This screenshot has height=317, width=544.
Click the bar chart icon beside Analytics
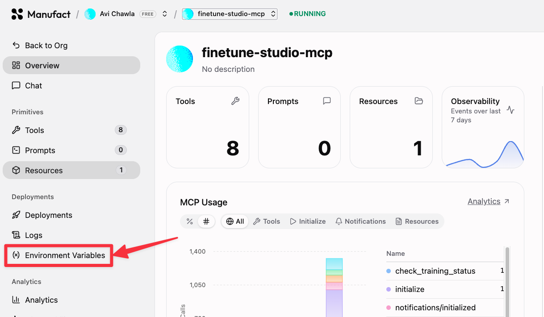[16, 300]
